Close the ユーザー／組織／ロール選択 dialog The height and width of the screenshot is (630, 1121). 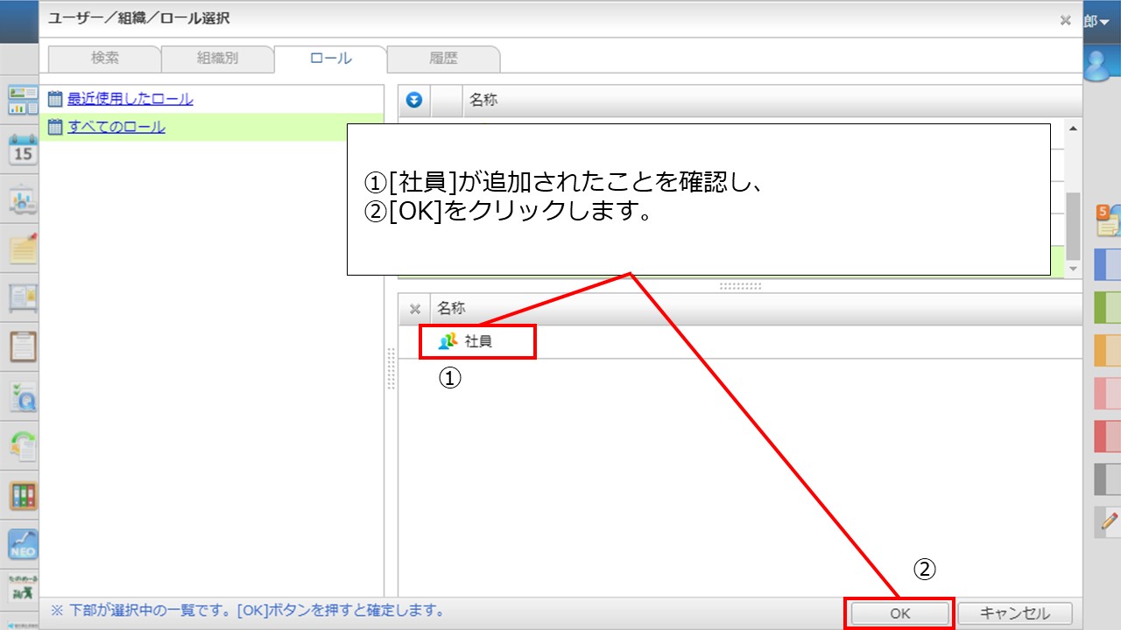pyautogui.click(x=1065, y=20)
